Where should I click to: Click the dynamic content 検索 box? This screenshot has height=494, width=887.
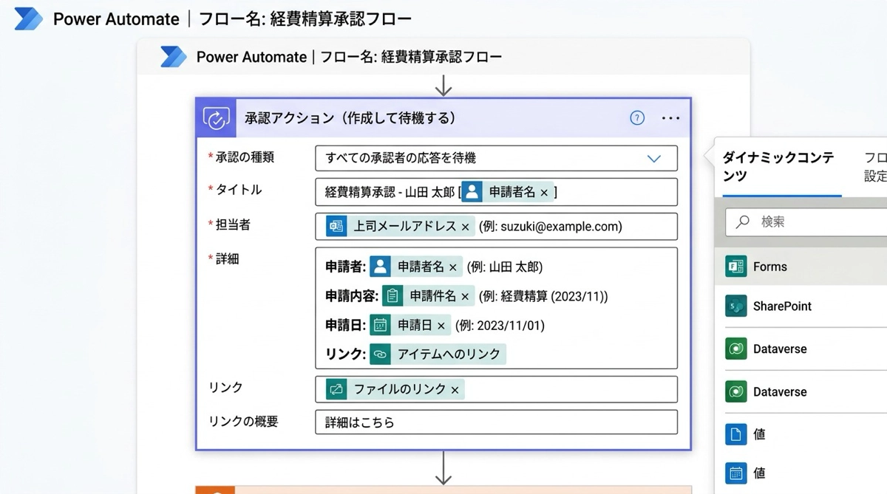tap(813, 222)
